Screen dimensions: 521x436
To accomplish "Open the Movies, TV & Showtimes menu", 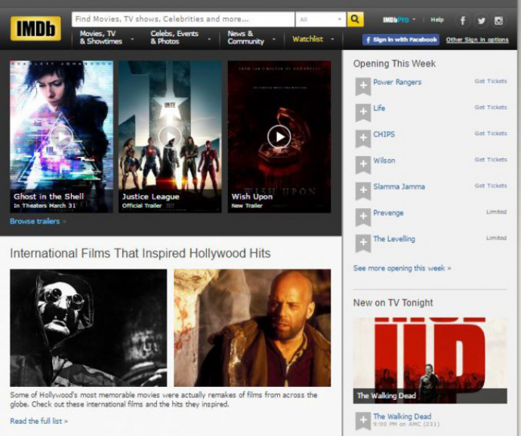I will click(x=107, y=37).
